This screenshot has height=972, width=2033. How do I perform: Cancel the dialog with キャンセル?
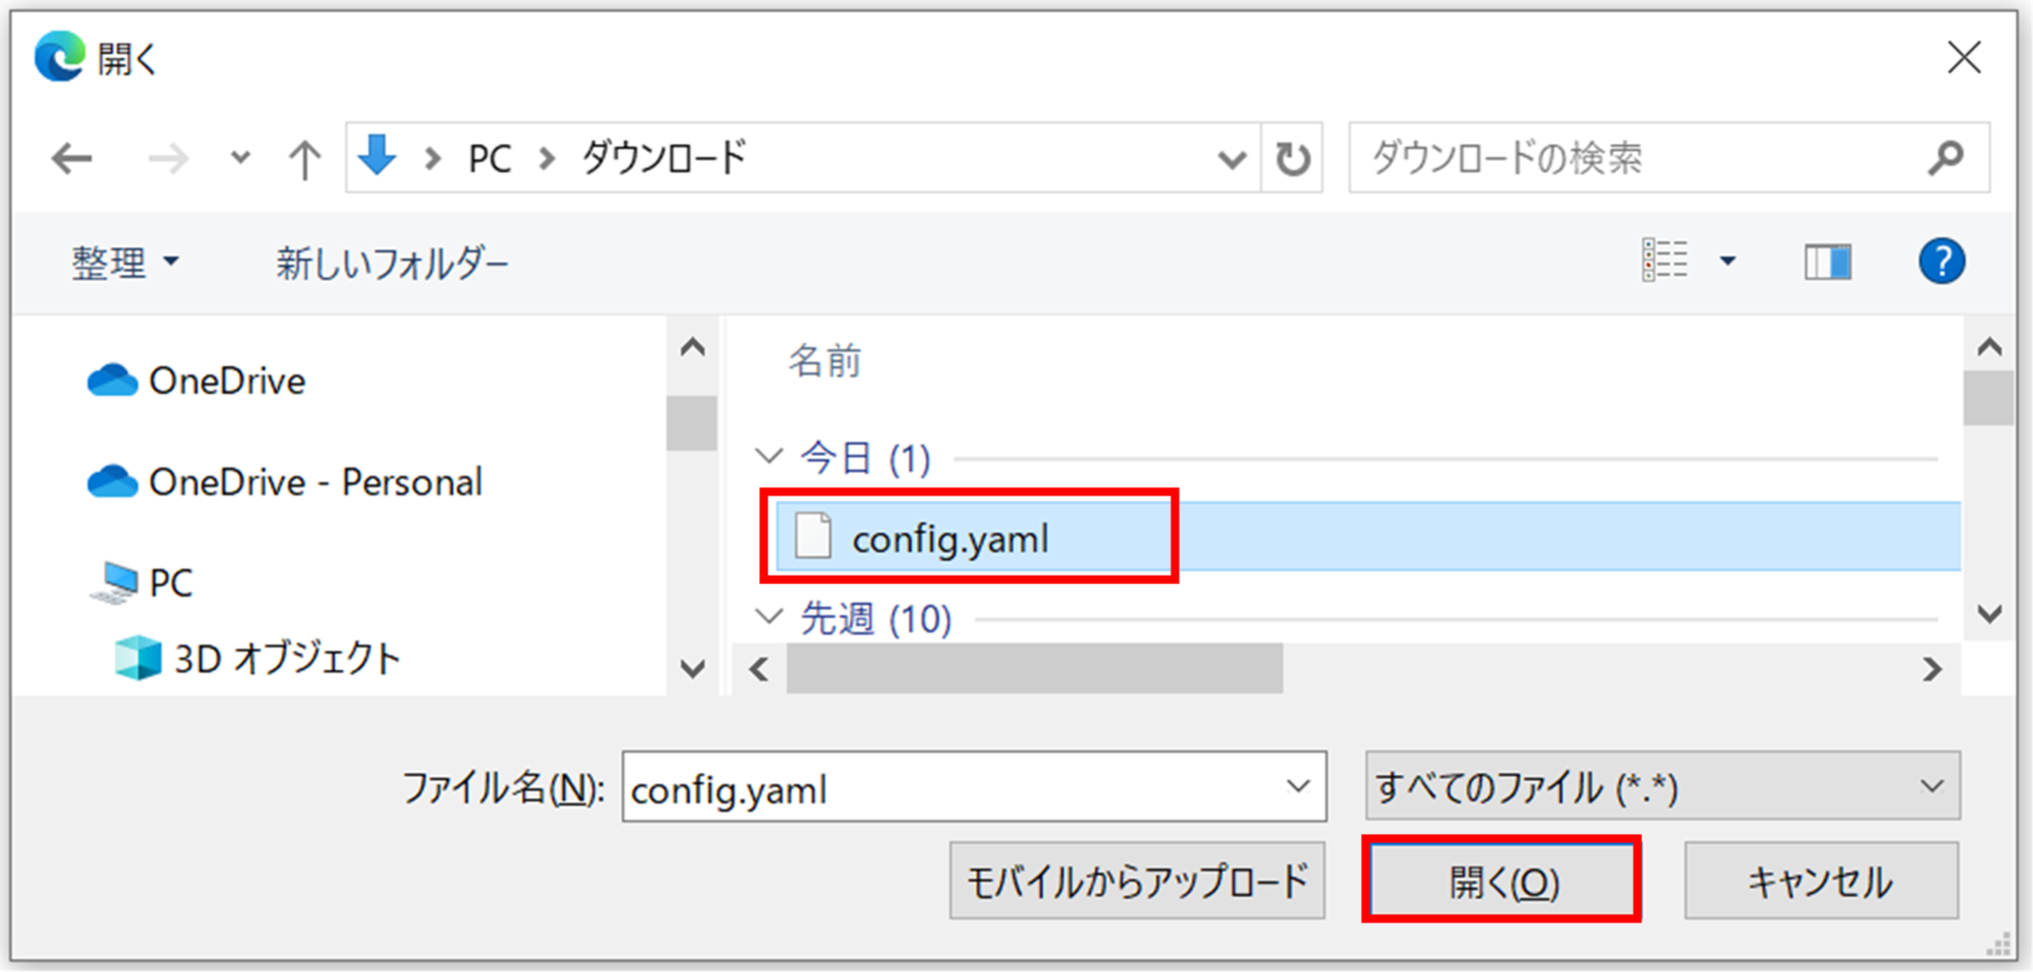(x=1822, y=880)
